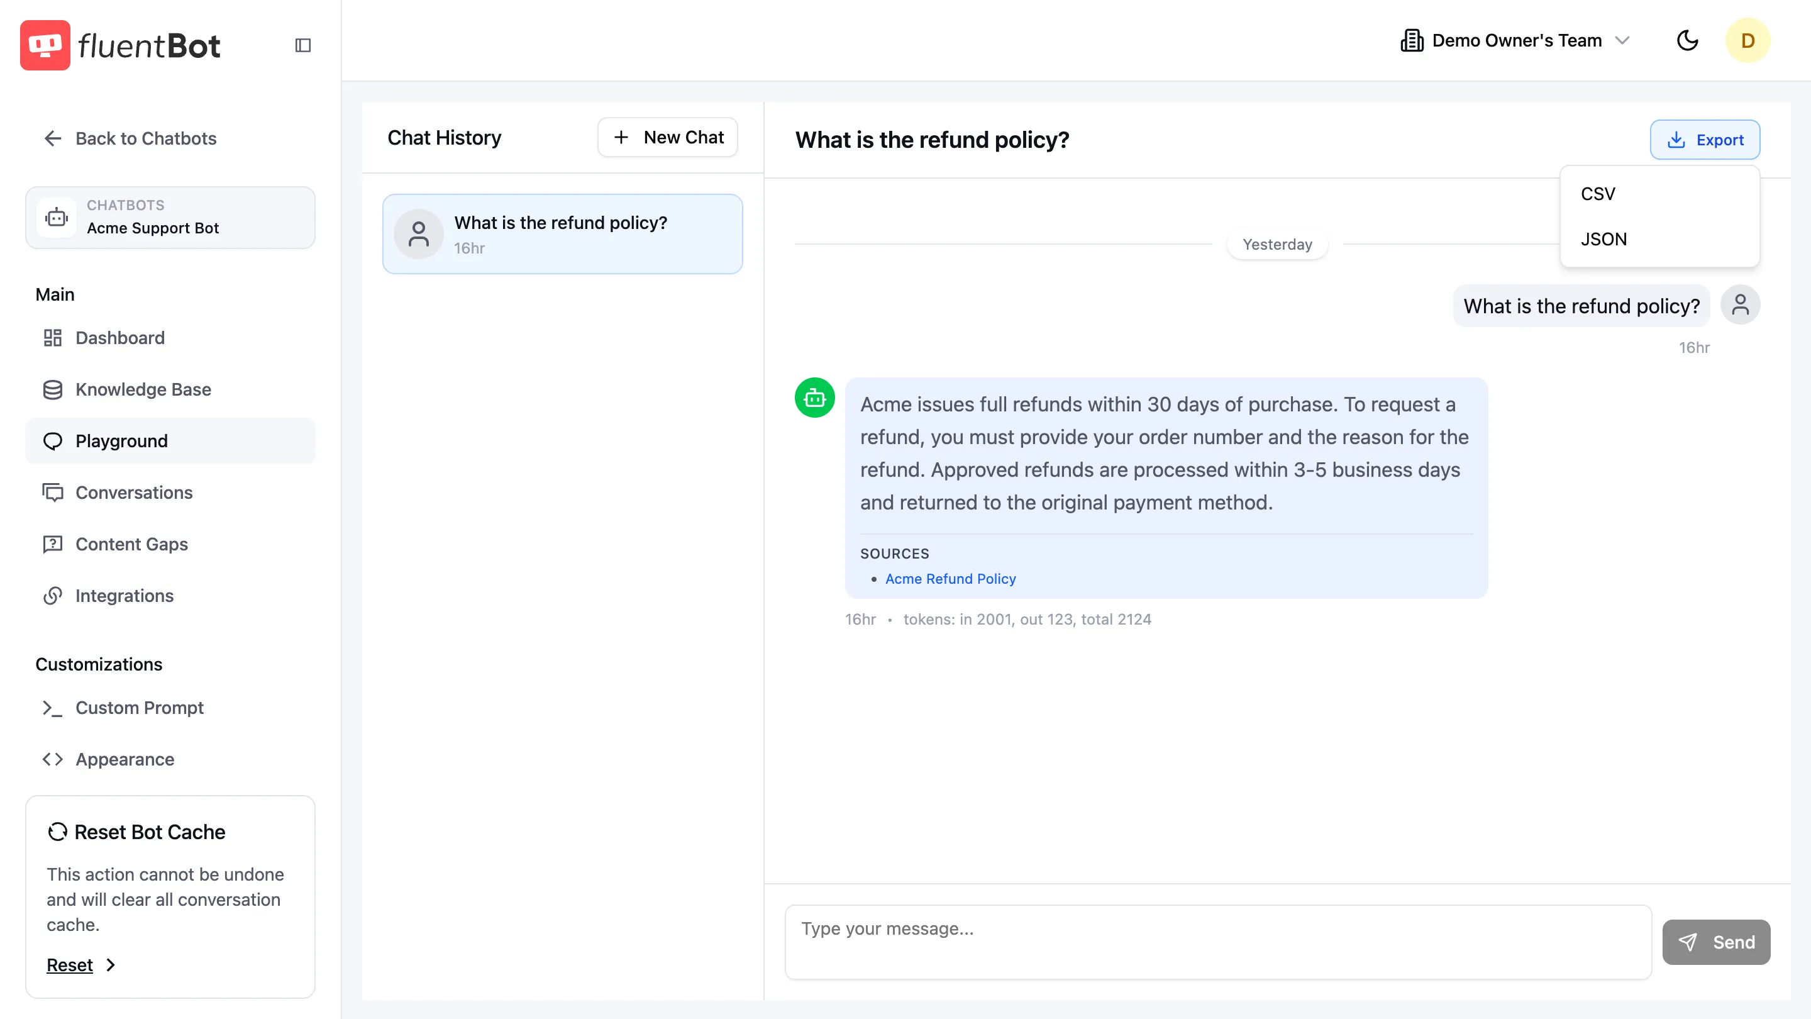Screen dimensions: 1811x1019
Task: Navigate to Content Gaps
Action: [x=170, y=544]
